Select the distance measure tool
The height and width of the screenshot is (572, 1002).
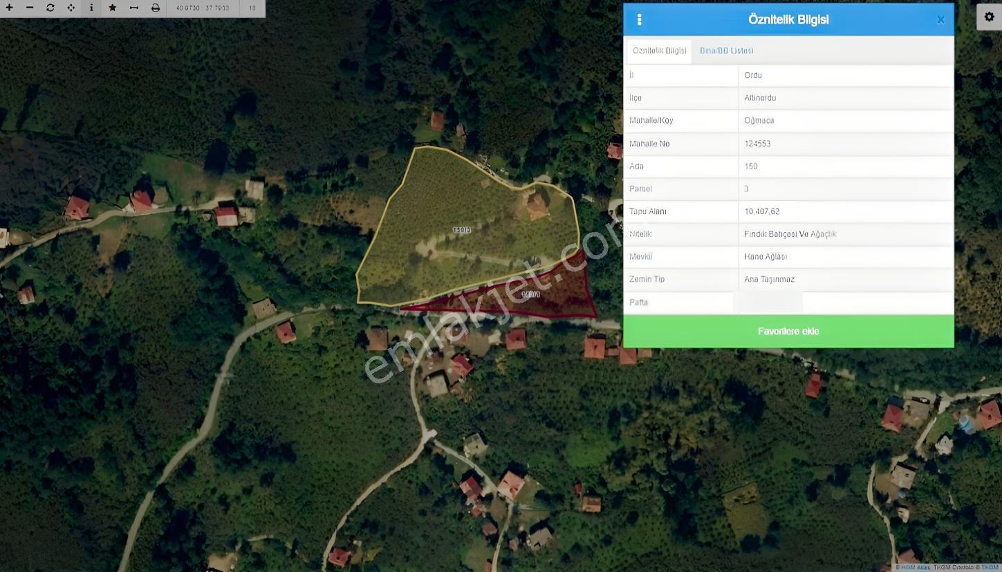[x=134, y=8]
